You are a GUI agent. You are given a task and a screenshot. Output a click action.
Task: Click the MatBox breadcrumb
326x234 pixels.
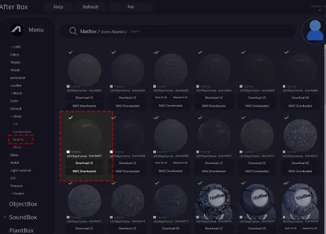tap(88, 32)
